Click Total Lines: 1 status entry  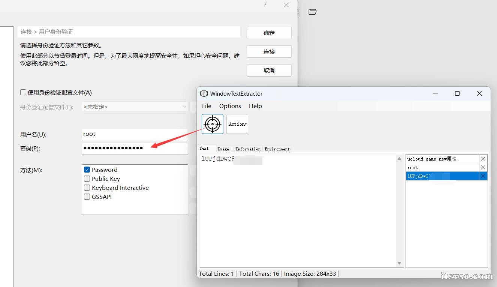pos(216,273)
